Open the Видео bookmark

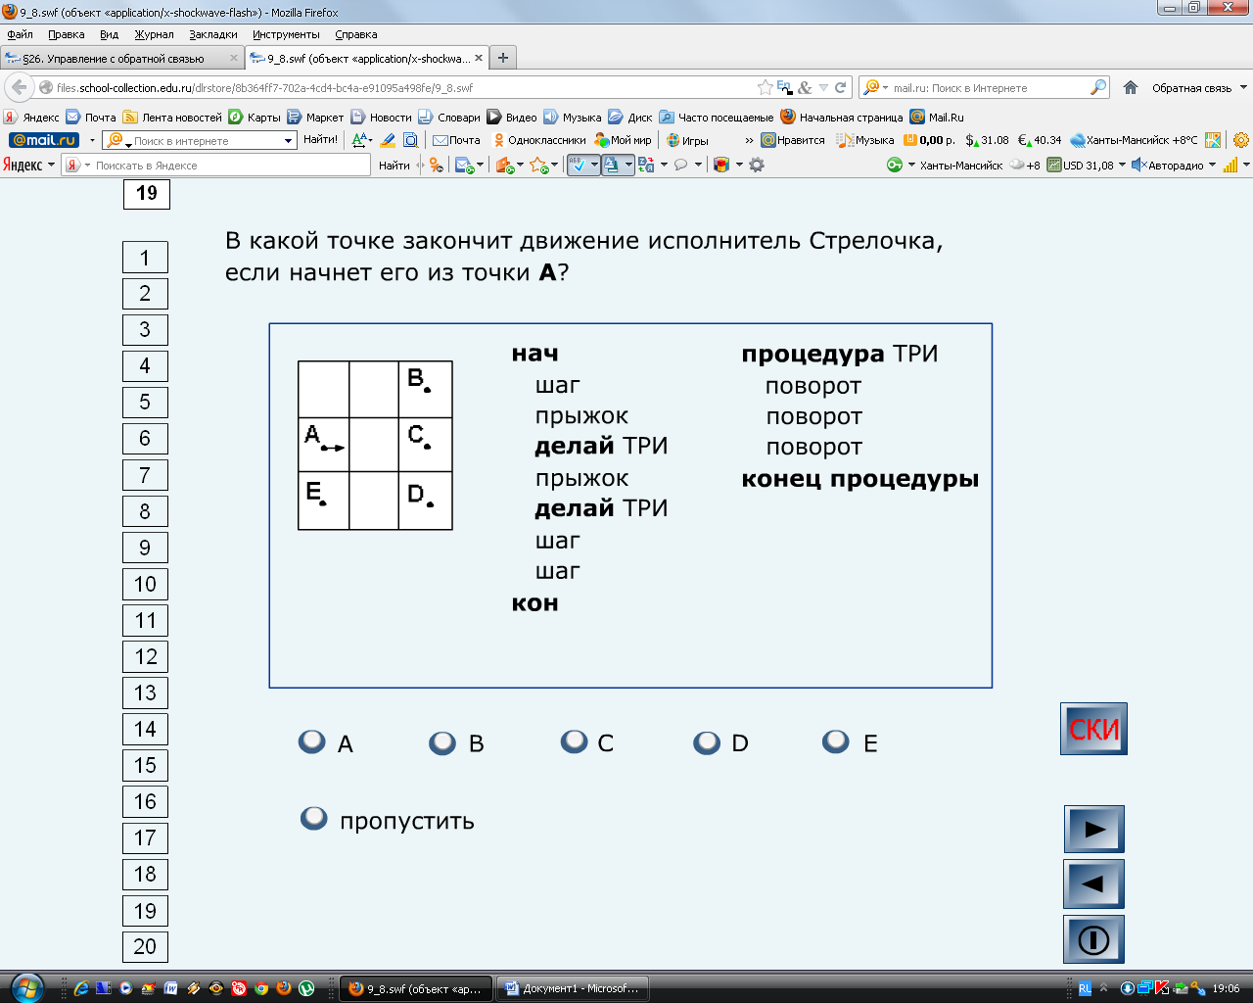click(512, 117)
